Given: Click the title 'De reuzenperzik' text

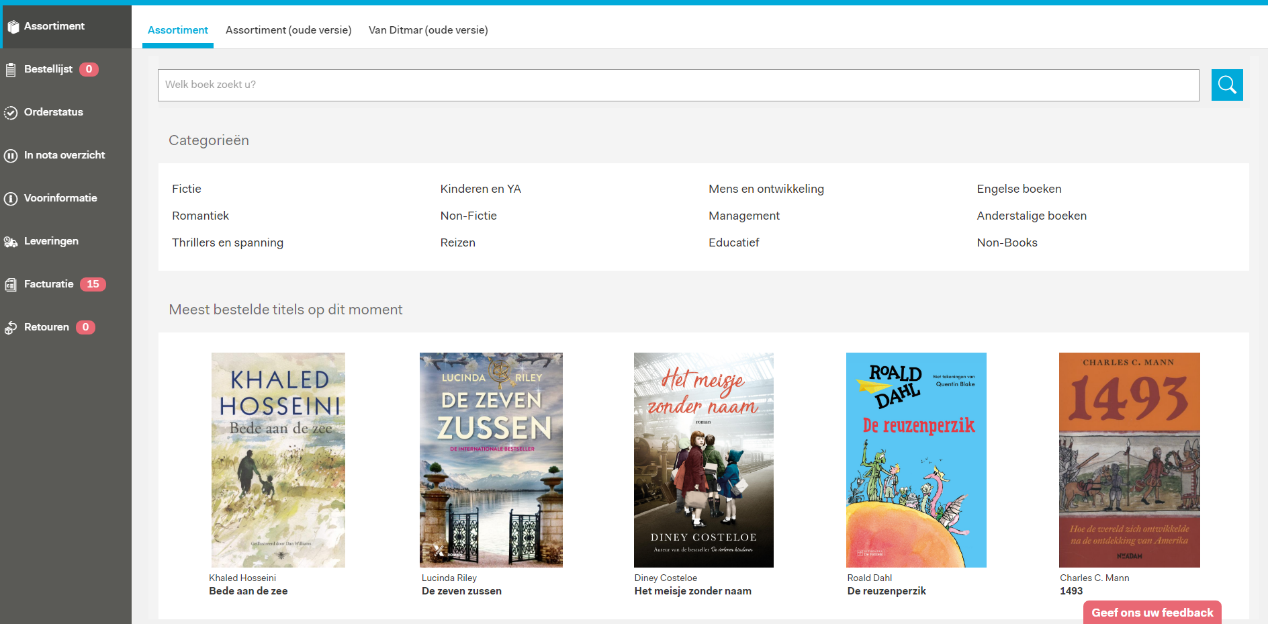Looking at the screenshot, I should pos(887,591).
